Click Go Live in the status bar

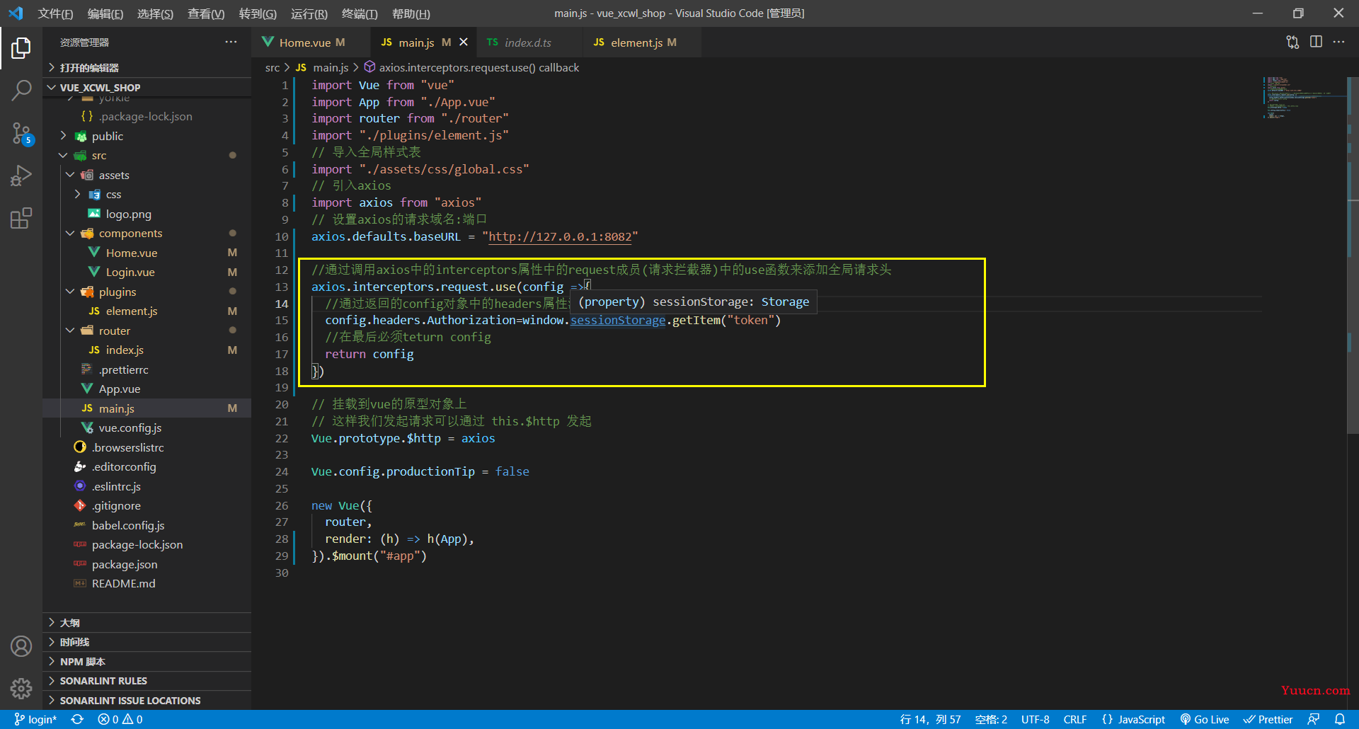pos(1205,719)
